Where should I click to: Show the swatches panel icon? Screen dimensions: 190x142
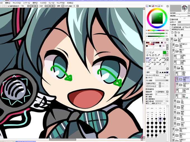[159, 6]
